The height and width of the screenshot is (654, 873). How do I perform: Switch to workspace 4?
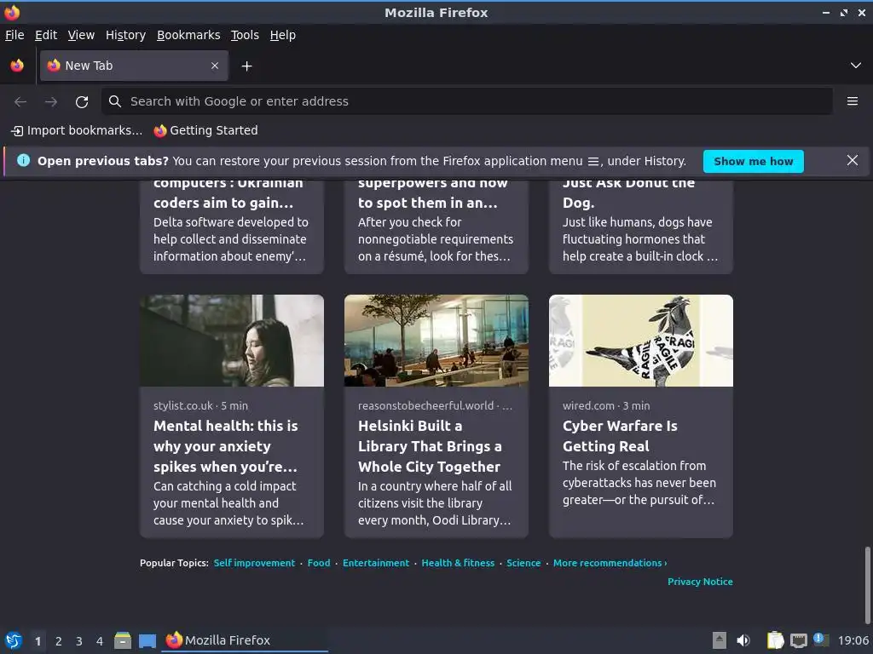pos(100,640)
